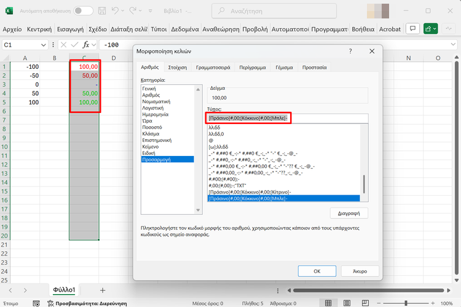Click the Save disk icon
The height and width of the screenshot is (307, 461).
(102, 11)
